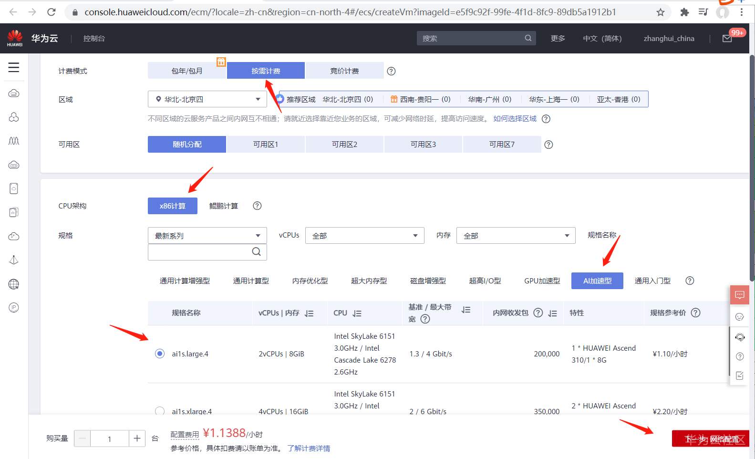
Task: Click the browser address bar URL
Action: click(350, 12)
